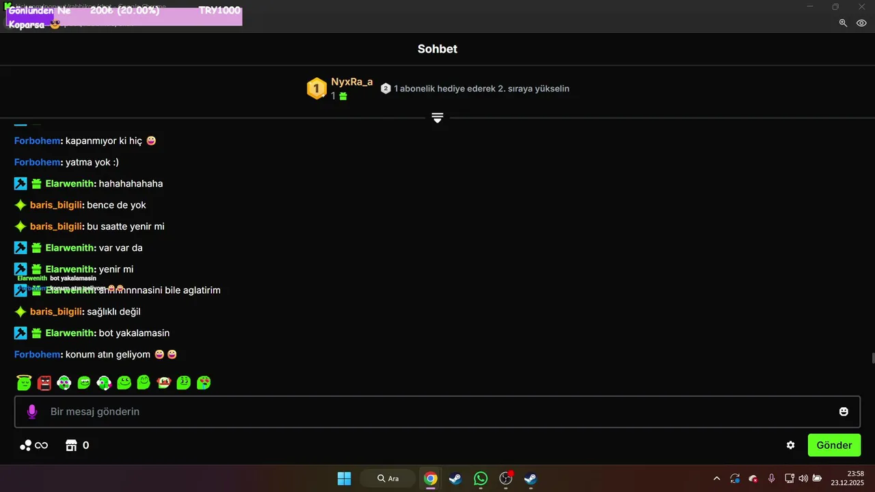The height and width of the screenshot is (492, 875).
Task: Switch to Chrome in taskbar
Action: click(x=430, y=478)
